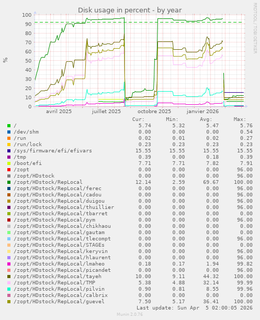
Task: Click the 'avril 2025' x-axis label
Action: pyautogui.click(x=59, y=112)
